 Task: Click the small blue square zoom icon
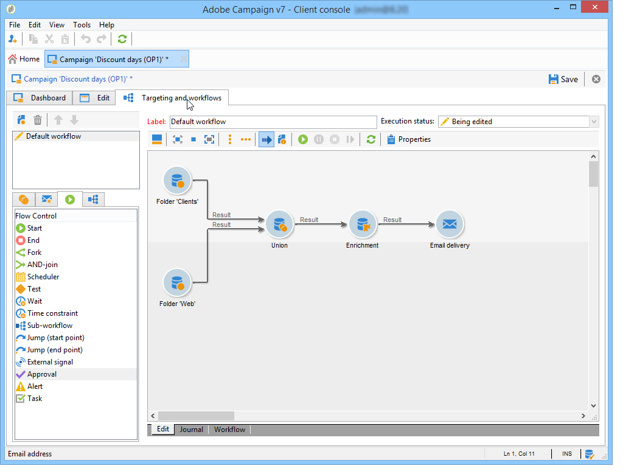[x=193, y=139]
